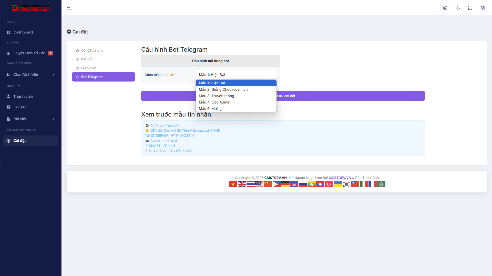Viewport: 492px width, 276px height.
Task: Open the top-right settings gear
Action: [483, 8]
